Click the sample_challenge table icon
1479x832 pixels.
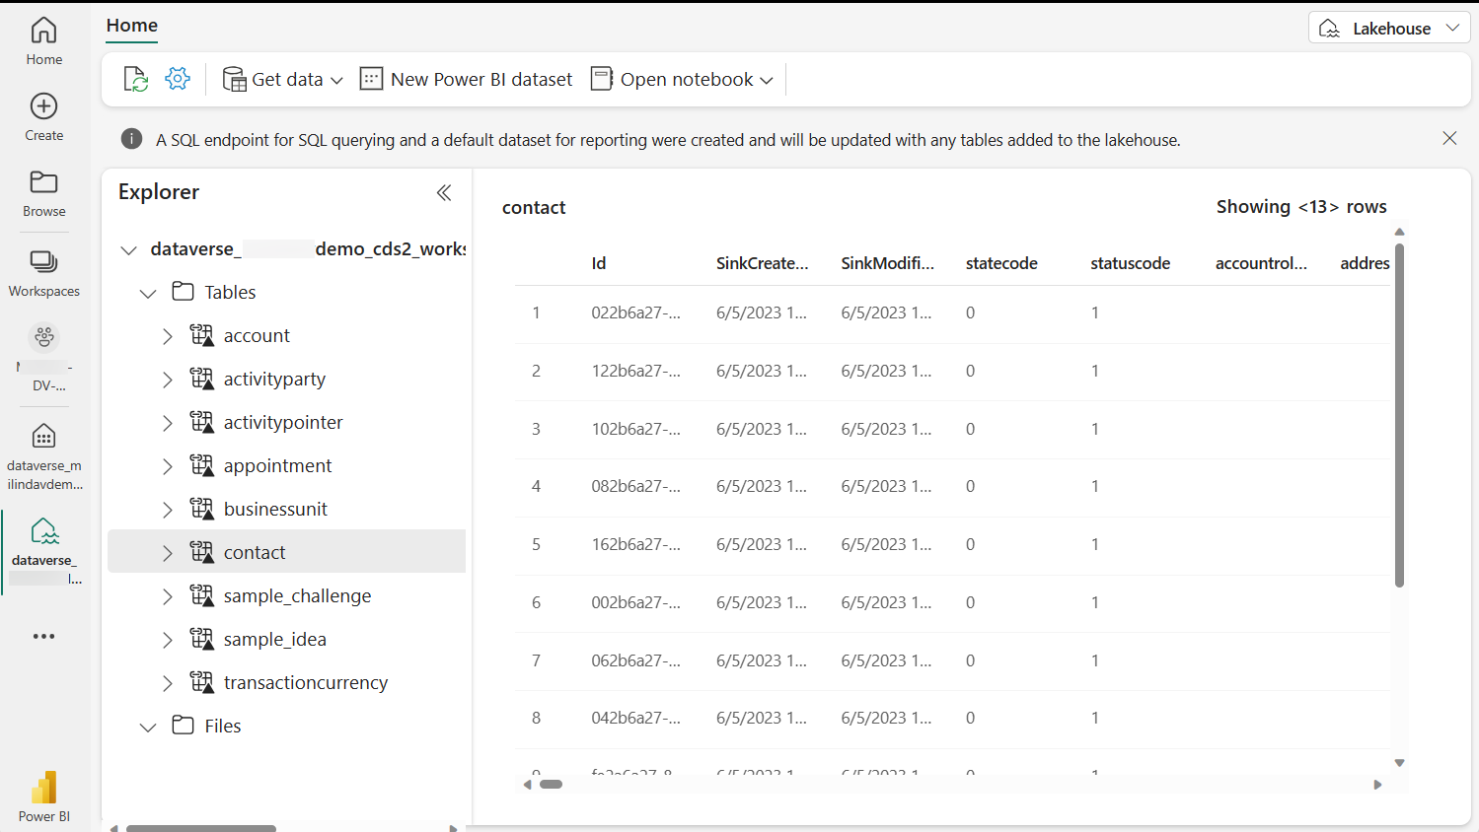tap(201, 595)
